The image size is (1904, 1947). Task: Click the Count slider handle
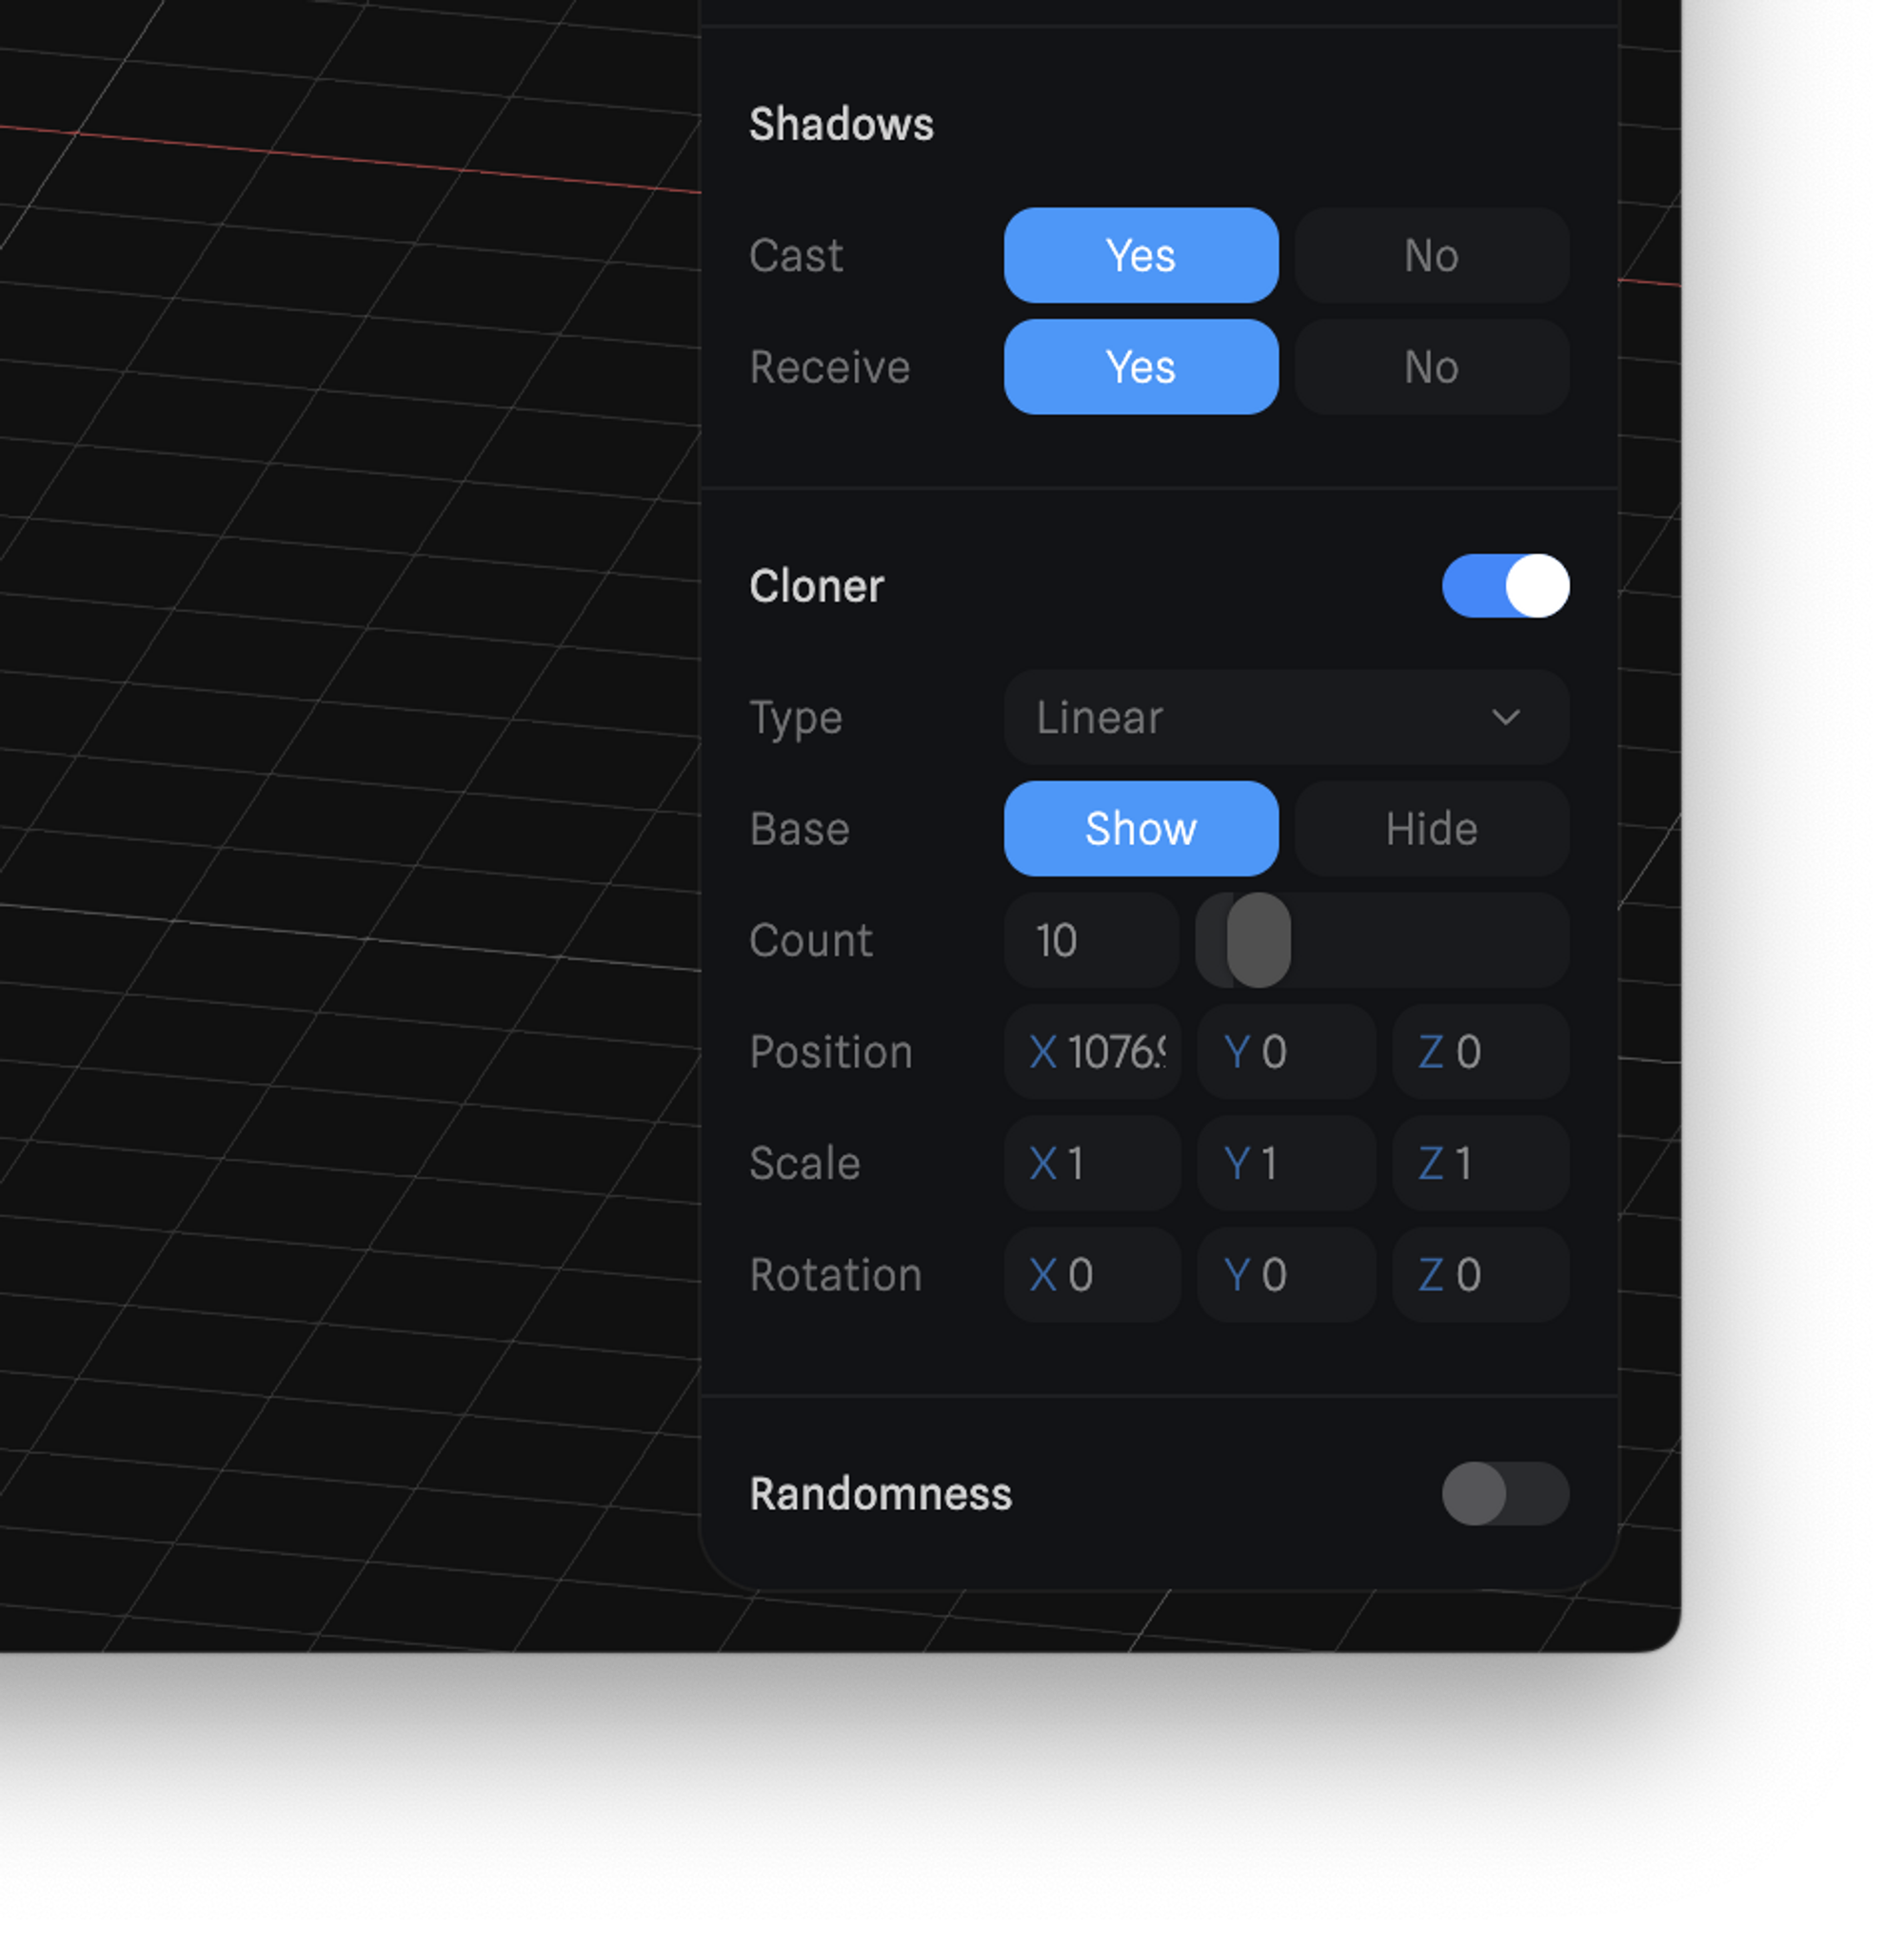1258,940
